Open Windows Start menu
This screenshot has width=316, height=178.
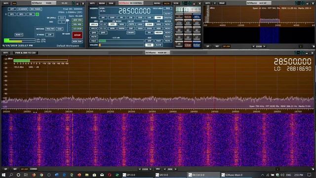pyautogui.click(x=3, y=175)
